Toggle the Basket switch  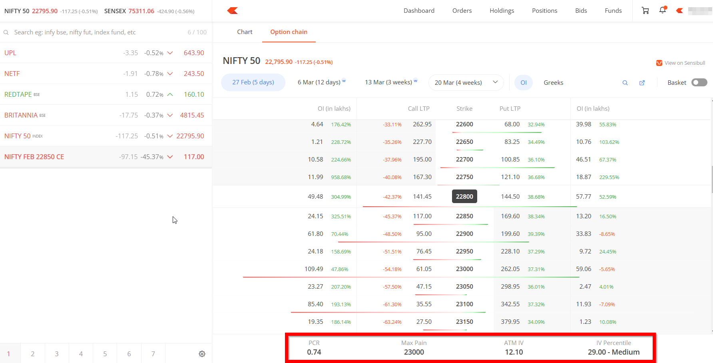coord(699,82)
